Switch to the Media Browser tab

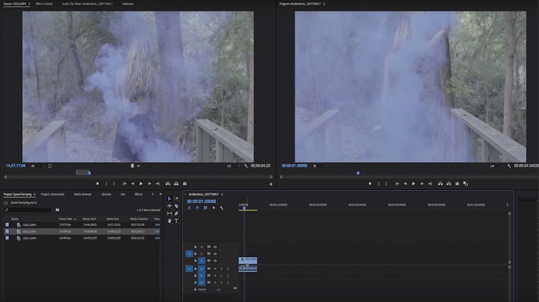pyautogui.click(x=83, y=194)
